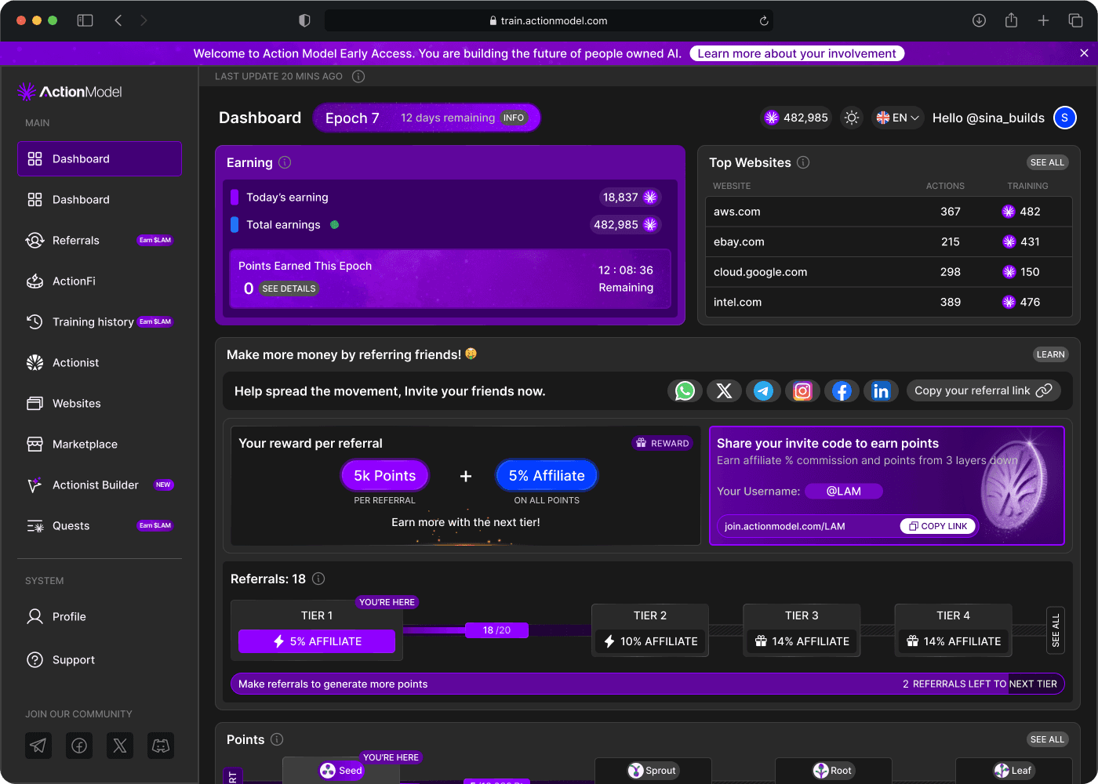The width and height of the screenshot is (1098, 784).
Task: Share referral via Telegram icon
Action: point(763,390)
